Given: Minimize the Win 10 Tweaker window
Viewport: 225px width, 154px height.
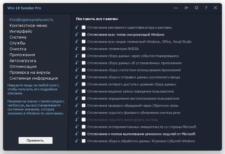Looking at the screenshot, I should 176,8.
